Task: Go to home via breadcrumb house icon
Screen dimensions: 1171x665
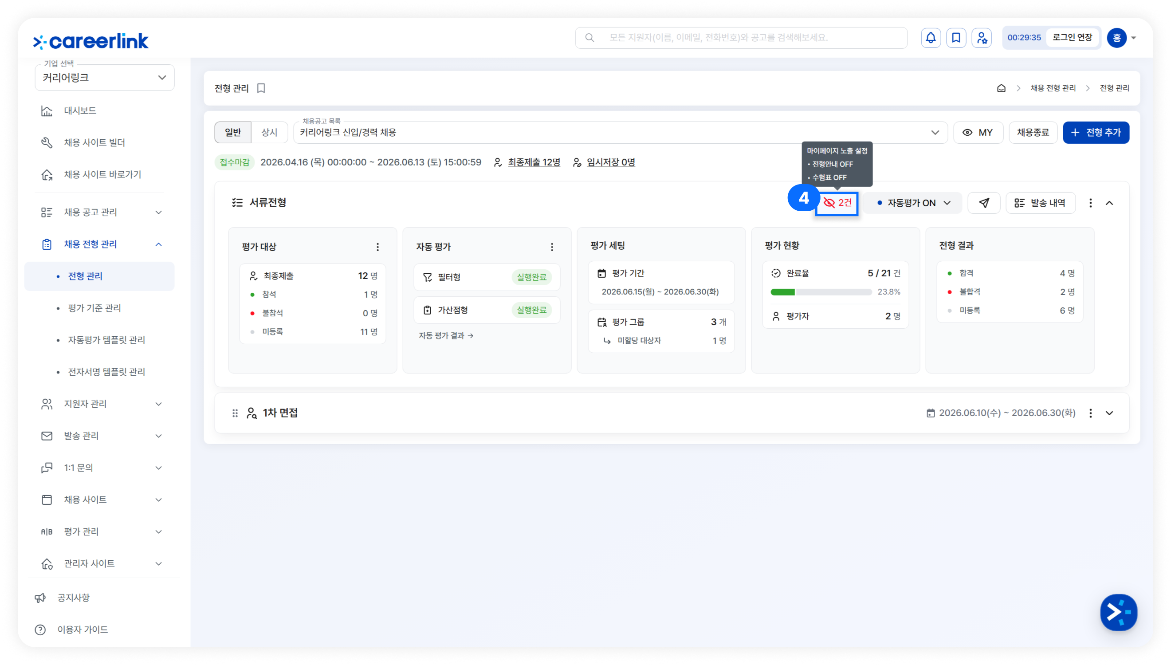Action: (1001, 88)
